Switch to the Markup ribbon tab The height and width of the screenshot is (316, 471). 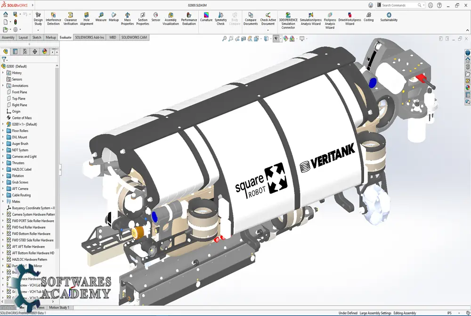click(x=51, y=37)
